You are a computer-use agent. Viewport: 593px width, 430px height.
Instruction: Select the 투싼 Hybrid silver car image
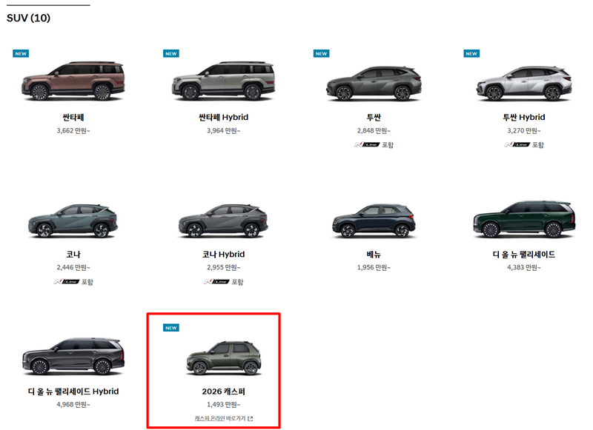pyautogui.click(x=524, y=84)
